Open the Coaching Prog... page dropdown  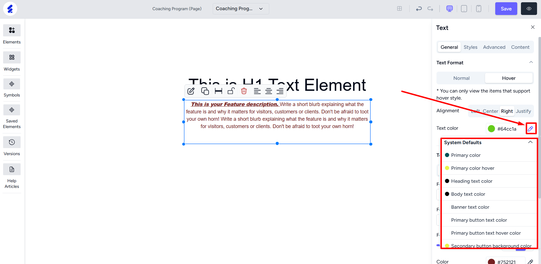pyautogui.click(x=241, y=9)
